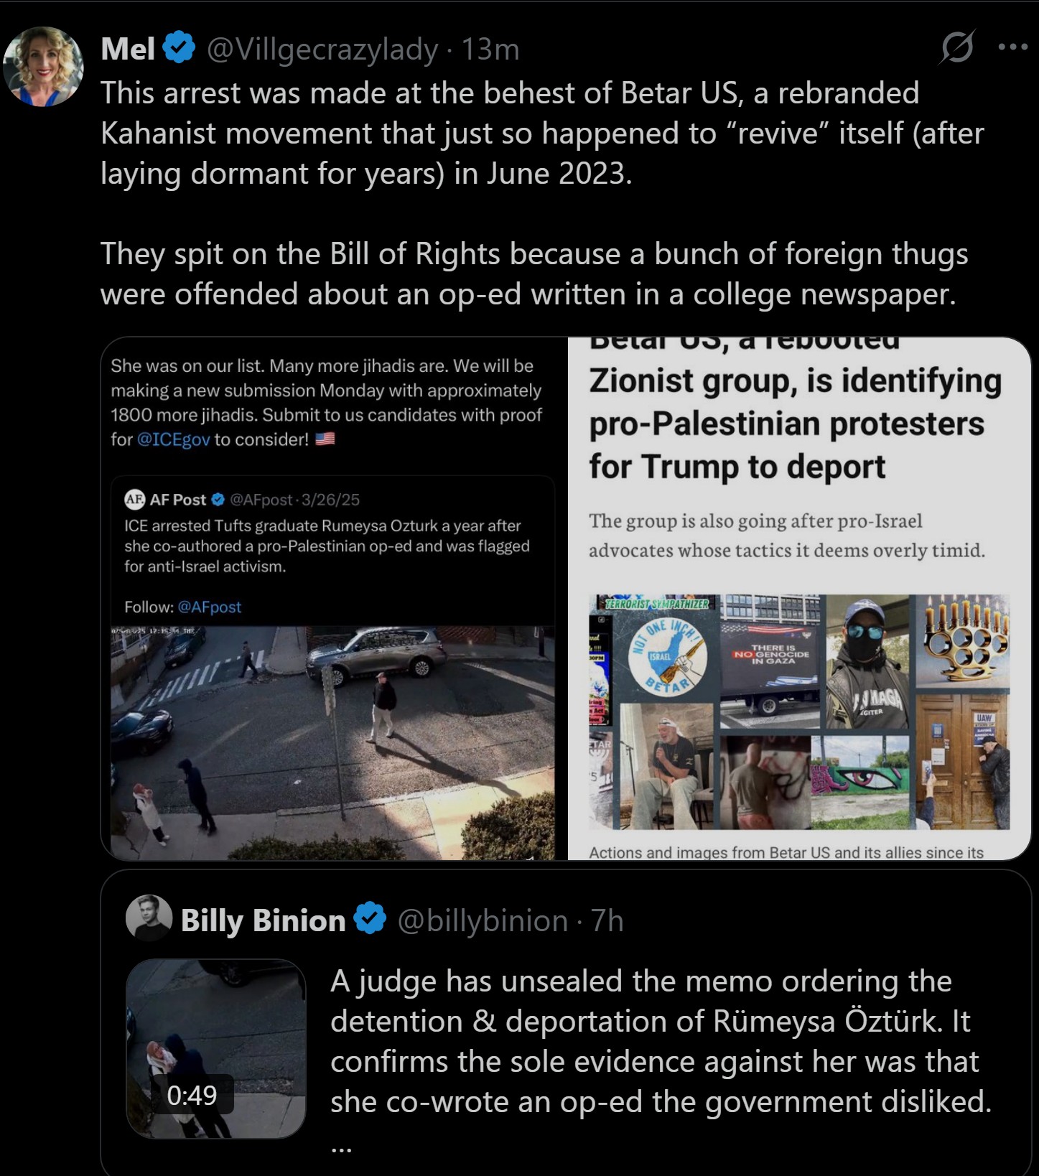Open the left screenshot image of AF Post tweet
1039x1176 pixels.
point(334,598)
